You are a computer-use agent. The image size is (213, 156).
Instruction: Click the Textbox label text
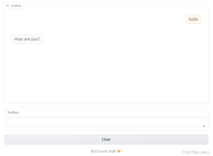click(x=13, y=112)
